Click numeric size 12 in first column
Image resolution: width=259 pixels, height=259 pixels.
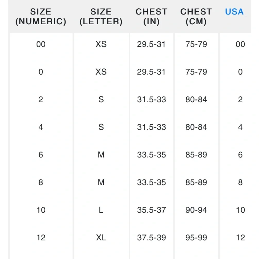pos(41,238)
